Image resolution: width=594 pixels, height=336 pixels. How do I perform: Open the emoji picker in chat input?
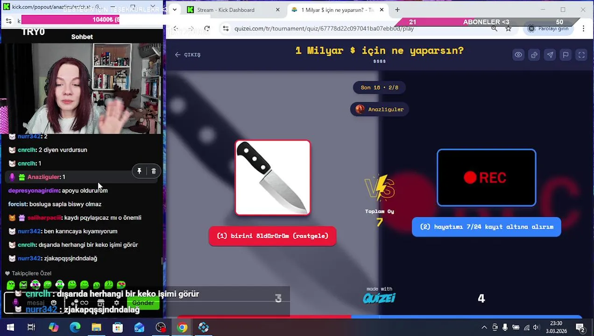pos(54,303)
